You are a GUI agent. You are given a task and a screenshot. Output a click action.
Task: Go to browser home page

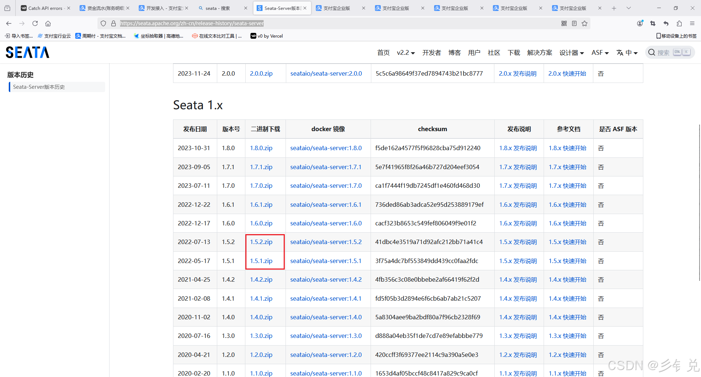(48, 23)
